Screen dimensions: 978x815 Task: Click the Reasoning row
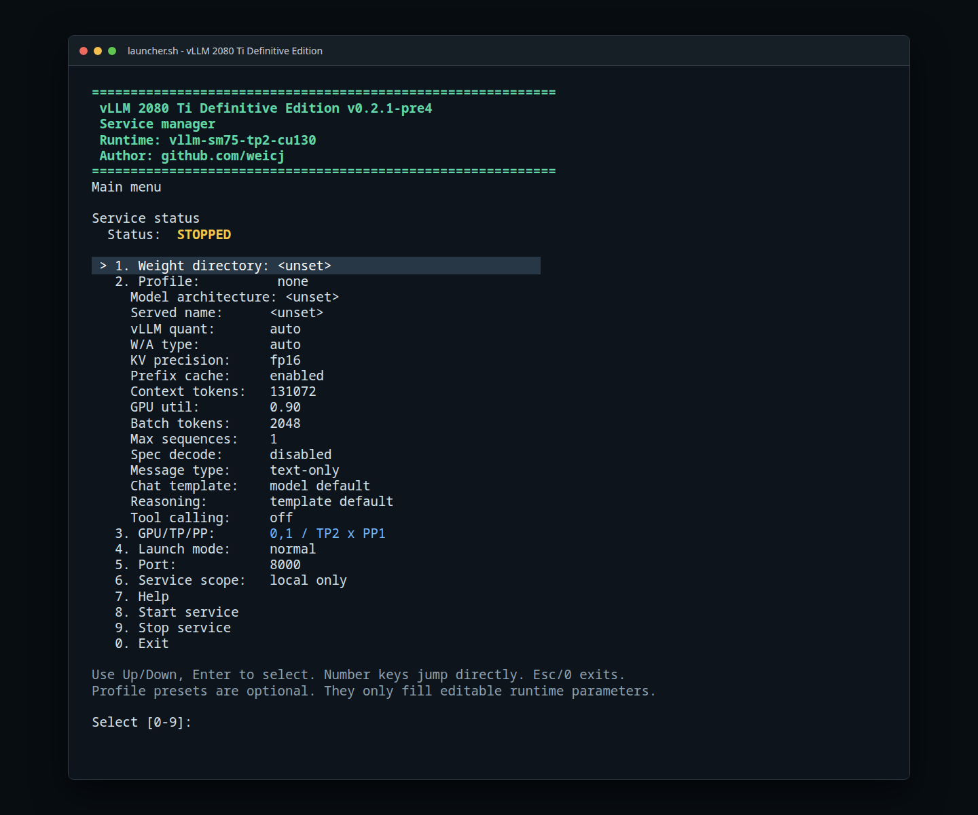click(261, 502)
